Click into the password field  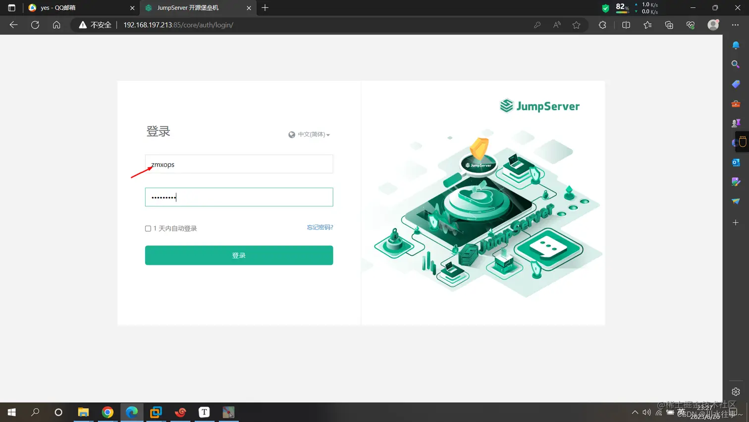[x=239, y=197]
